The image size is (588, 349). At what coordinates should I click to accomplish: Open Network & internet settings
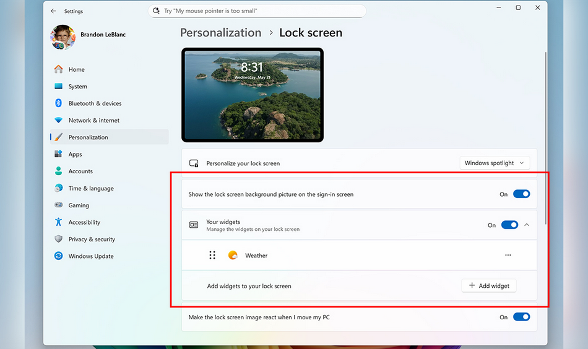click(109, 120)
